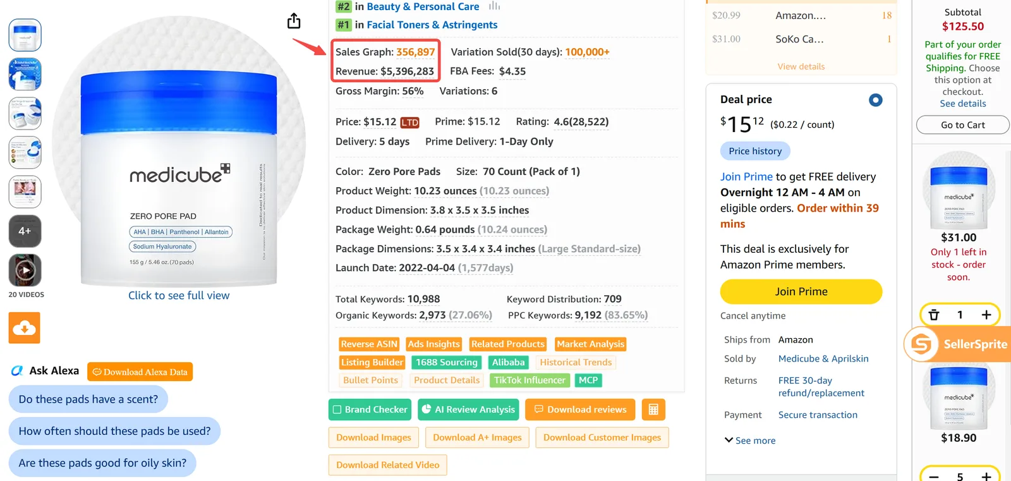This screenshot has width=1011, height=481.
Task: Select the $20.99 Amazon offer row
Action: click(801, 15)
